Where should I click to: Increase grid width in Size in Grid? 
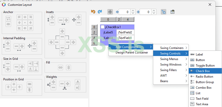point(22,67)
